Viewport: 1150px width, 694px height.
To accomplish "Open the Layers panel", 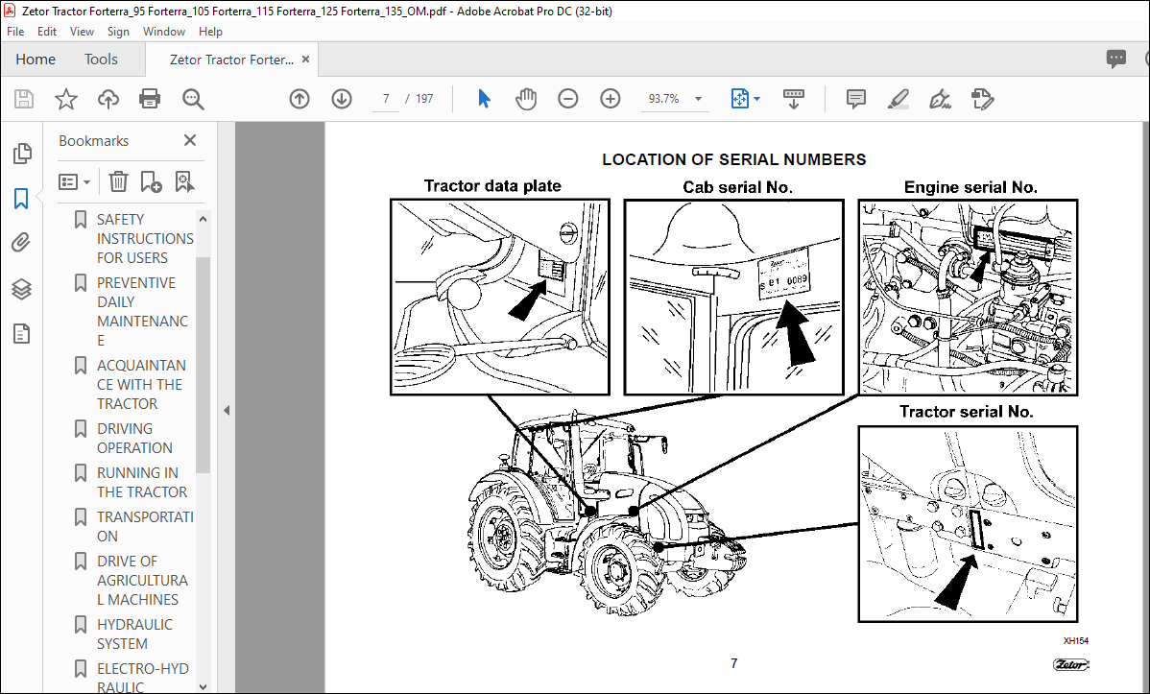I will 21,289.
